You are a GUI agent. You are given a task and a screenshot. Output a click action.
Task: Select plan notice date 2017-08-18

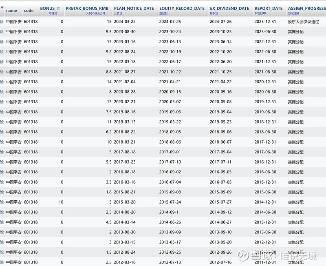[125, 152]
